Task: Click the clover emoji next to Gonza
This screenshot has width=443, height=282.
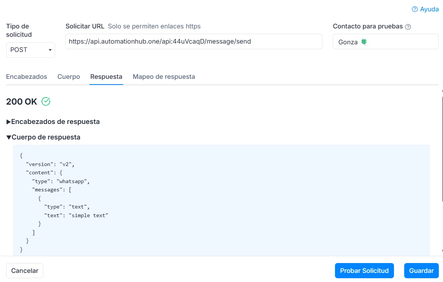Action: click(x=364, y=42)
